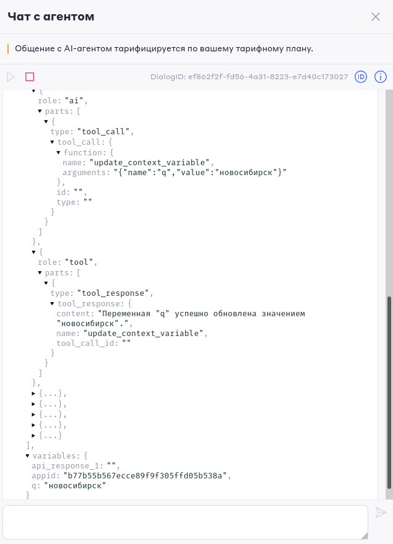Image resolution: width=393 pixels, height=544 pixels.
Task: Expand the fourth collapsed {...} entry
Action: 33,425
